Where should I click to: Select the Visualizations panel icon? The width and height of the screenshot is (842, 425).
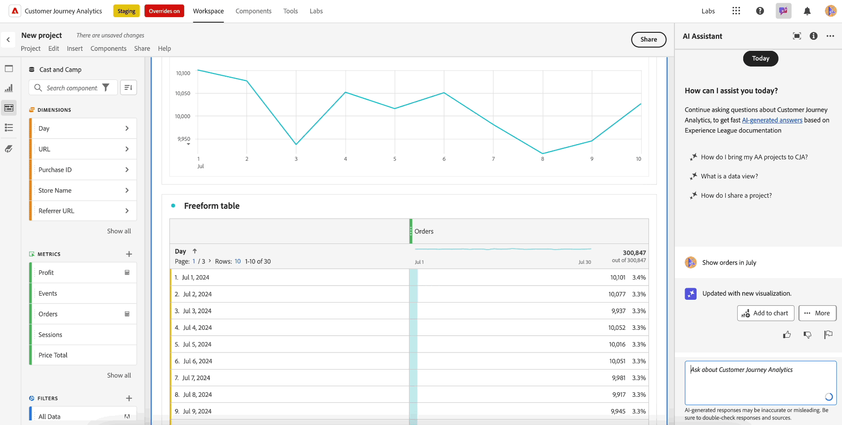click(9, 68)
